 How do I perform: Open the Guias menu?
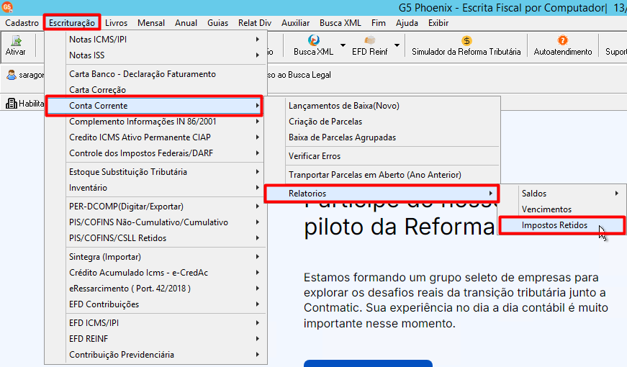pyautogui.click(x=218, y=23)
